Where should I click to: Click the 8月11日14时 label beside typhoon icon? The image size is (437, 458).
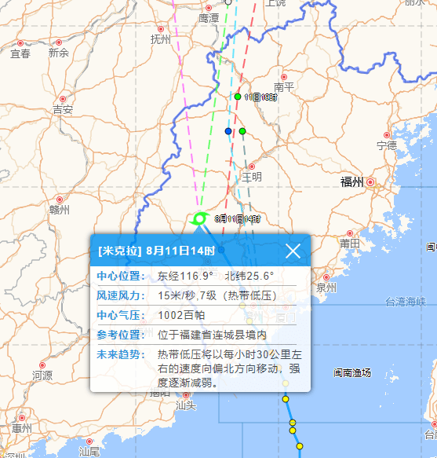(238, 218)
